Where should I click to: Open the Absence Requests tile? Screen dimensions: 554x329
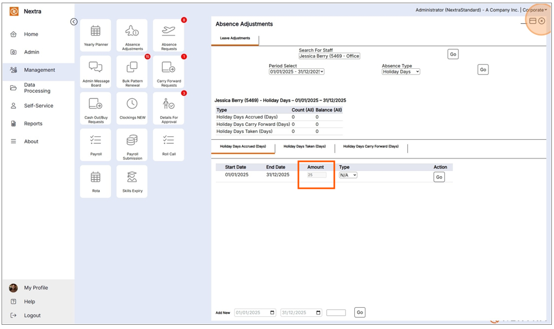click(168, 35)
